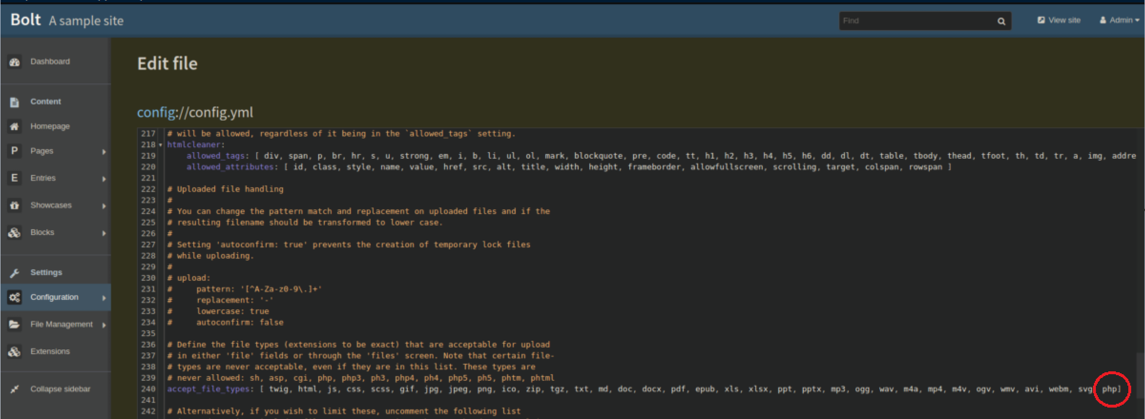Fold the htmlcleaner block at line 218
The image size is (1145, 419).
(x=161, y=145)
